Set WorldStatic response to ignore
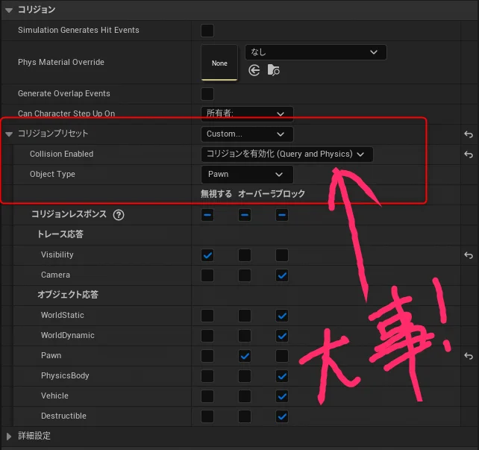Image resolution: width=479 pixels, height=450 pixels. 207,316
